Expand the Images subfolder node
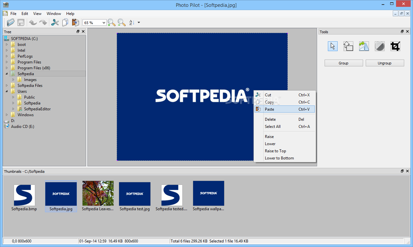This screenshot has width=413, height=247. click(x=13, y=80)
